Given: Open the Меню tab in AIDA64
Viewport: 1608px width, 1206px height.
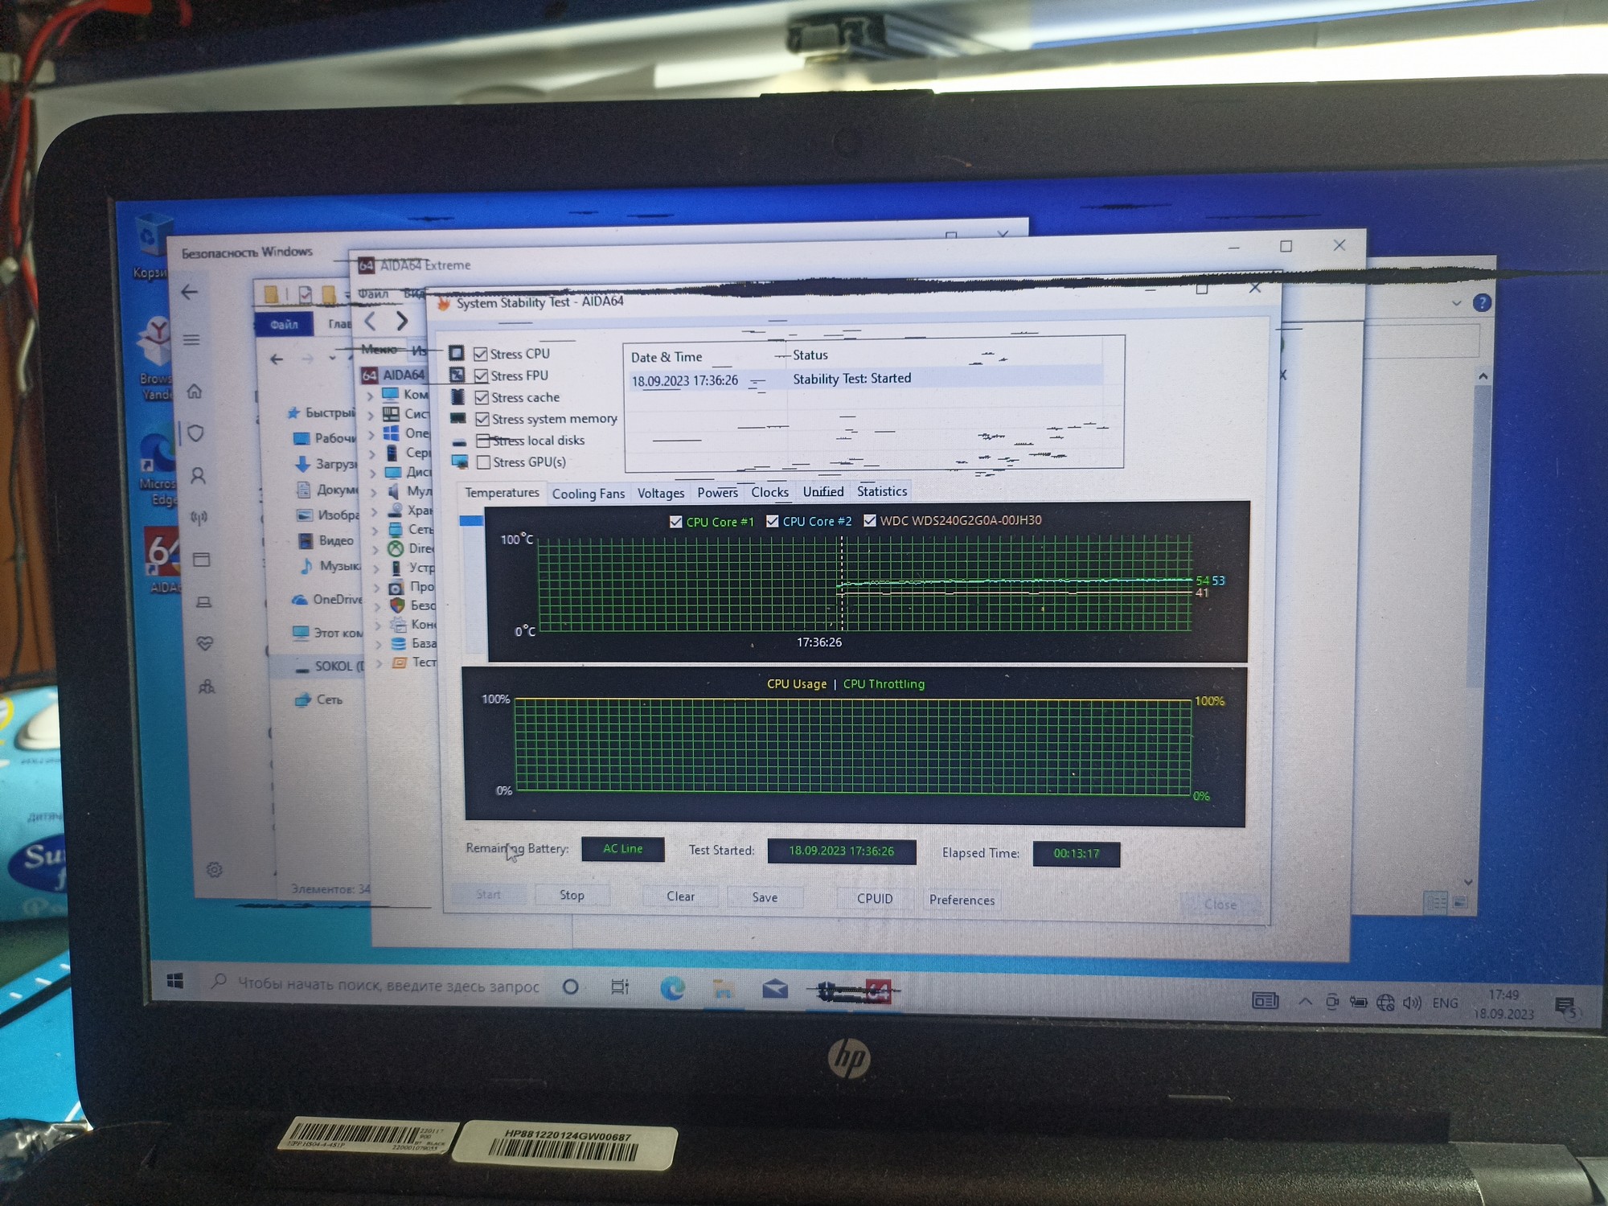Looking at the screenshot, I should (x=379, y=349).
